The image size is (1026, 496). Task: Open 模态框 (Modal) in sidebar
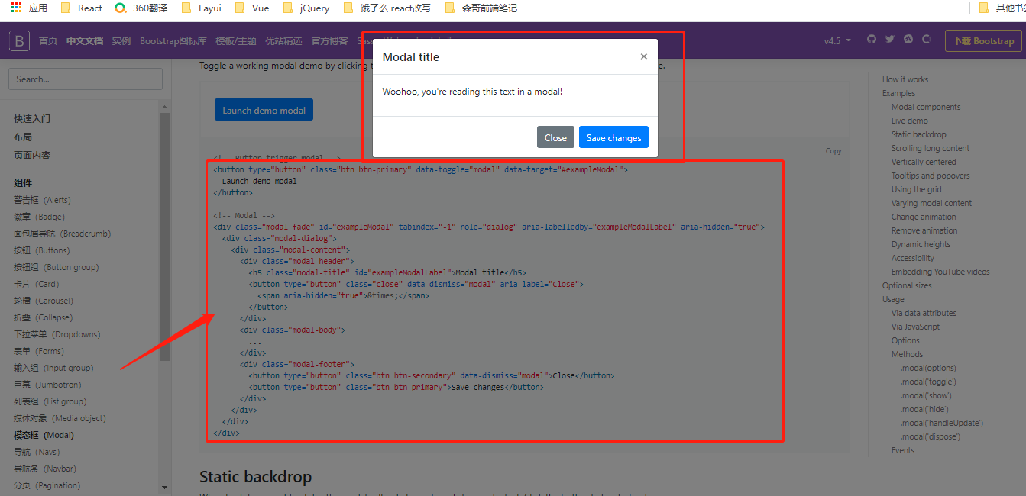click(44, 435)
